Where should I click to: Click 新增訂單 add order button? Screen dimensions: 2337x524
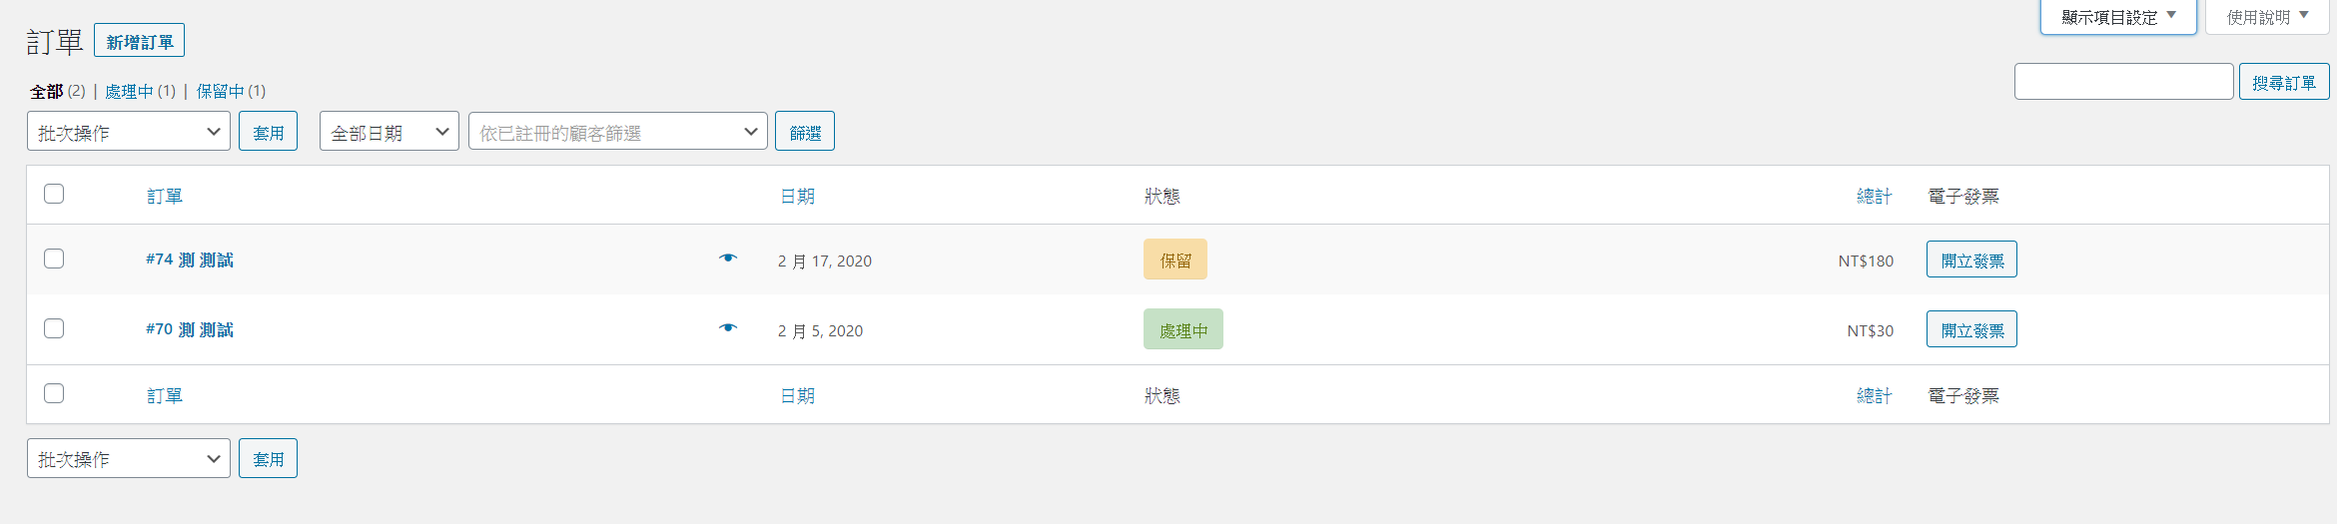[x=140, y=41]
